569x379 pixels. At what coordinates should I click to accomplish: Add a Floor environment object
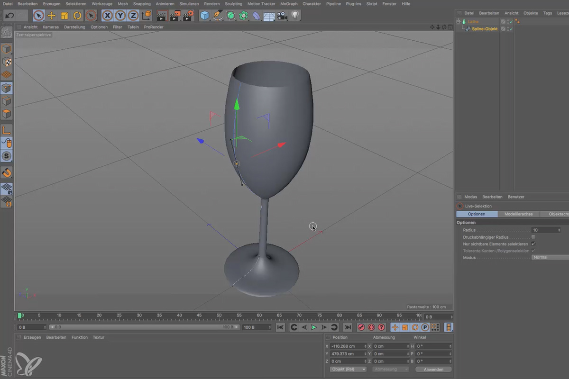269,16
